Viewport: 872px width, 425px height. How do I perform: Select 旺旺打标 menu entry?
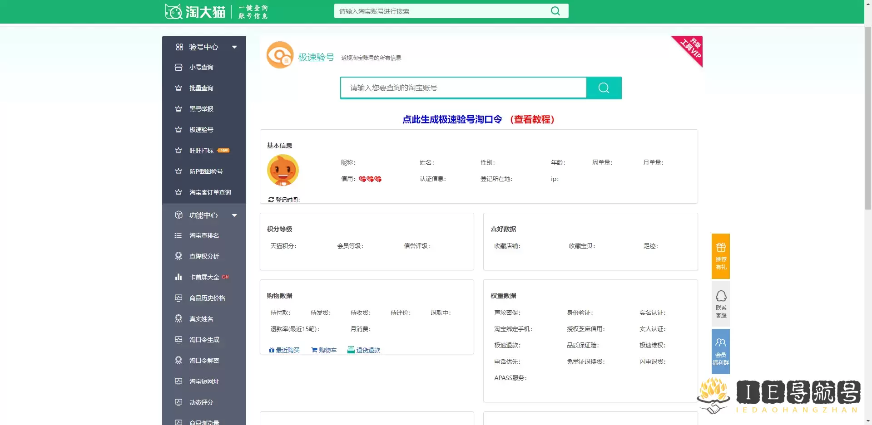tap(201, 151)
